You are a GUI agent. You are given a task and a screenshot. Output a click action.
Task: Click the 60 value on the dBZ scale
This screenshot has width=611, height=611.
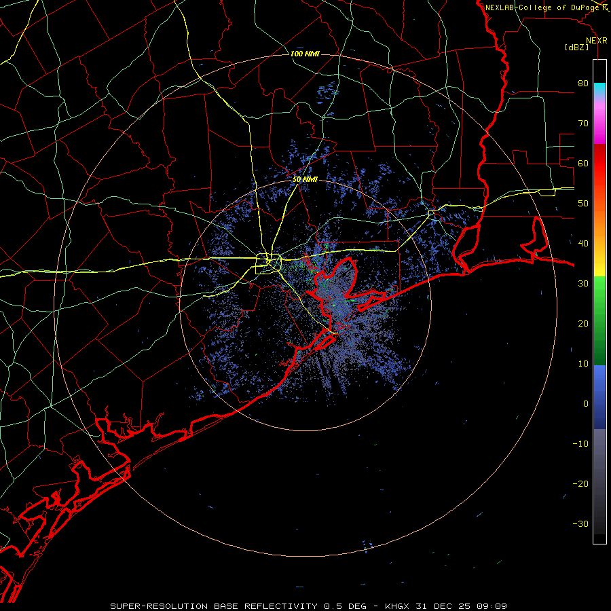coord(583,163)
